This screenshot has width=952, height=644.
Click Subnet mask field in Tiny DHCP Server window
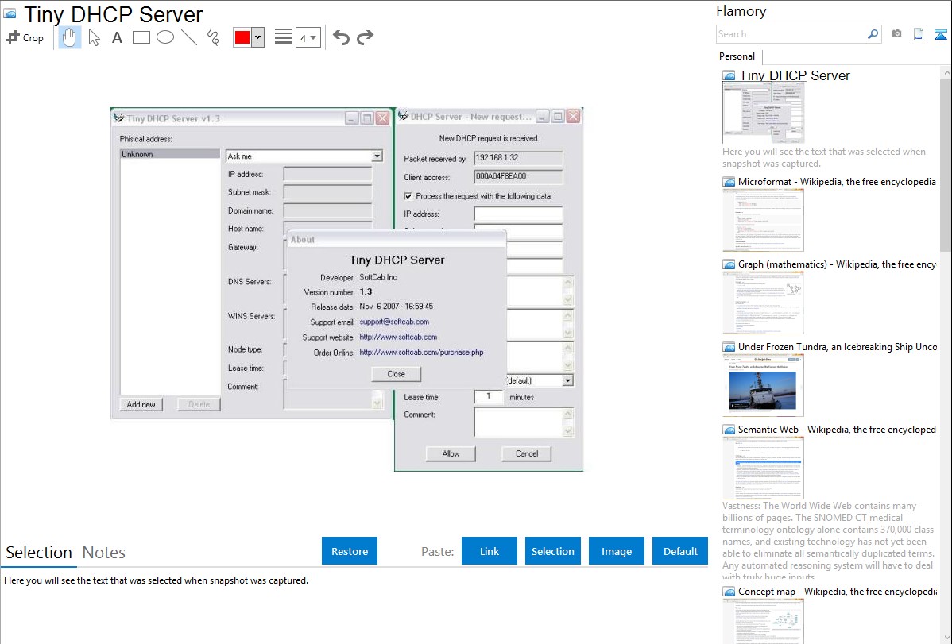click(328, 192)
